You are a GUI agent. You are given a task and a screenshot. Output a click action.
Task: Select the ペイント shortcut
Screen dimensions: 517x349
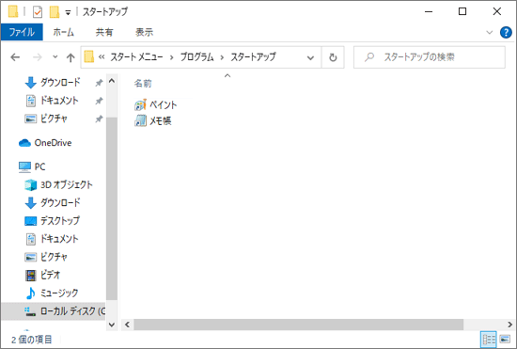tap(156, 105)
